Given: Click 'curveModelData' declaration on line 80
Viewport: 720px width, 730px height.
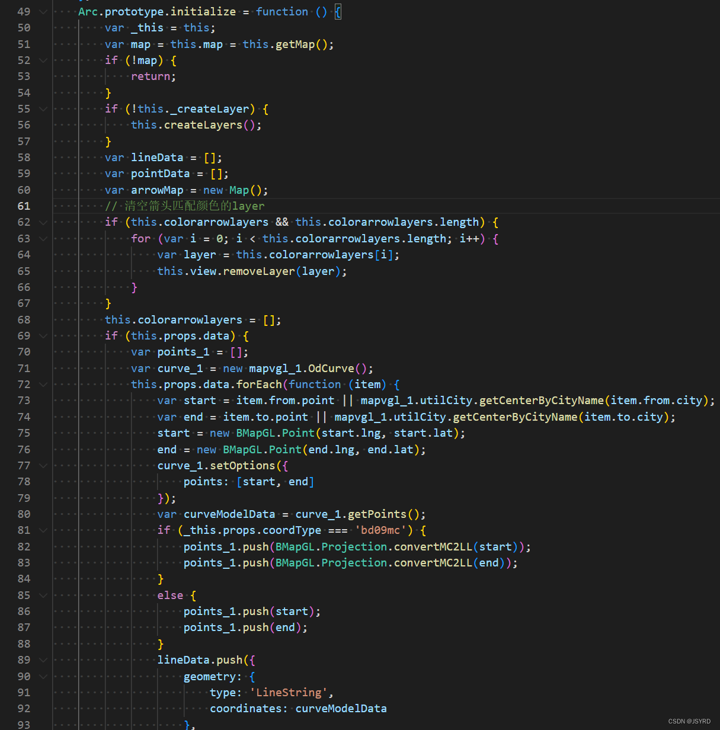Looking at the screenshot, I should (x=229, y=514).
